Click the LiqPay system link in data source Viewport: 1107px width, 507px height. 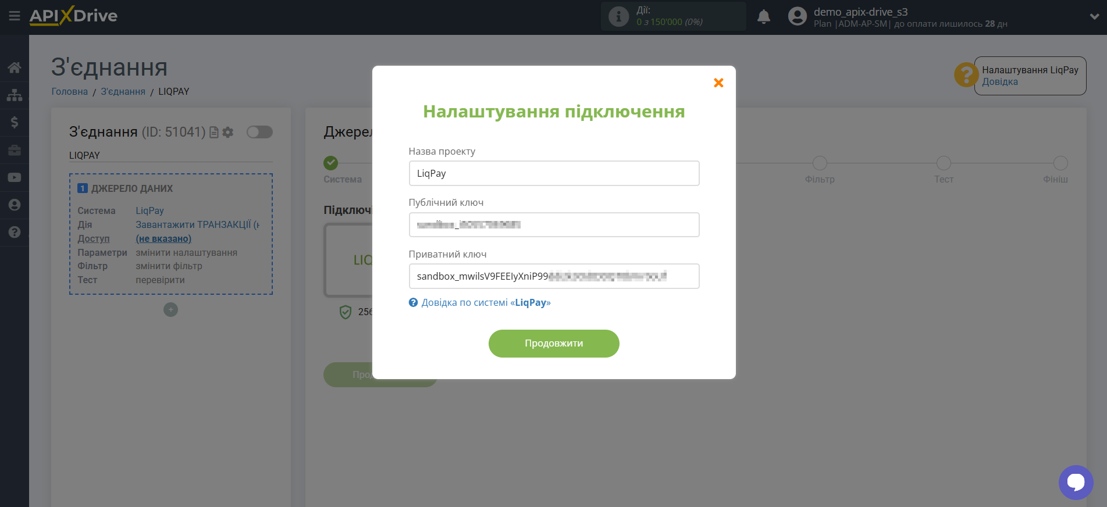pos(150,210)
